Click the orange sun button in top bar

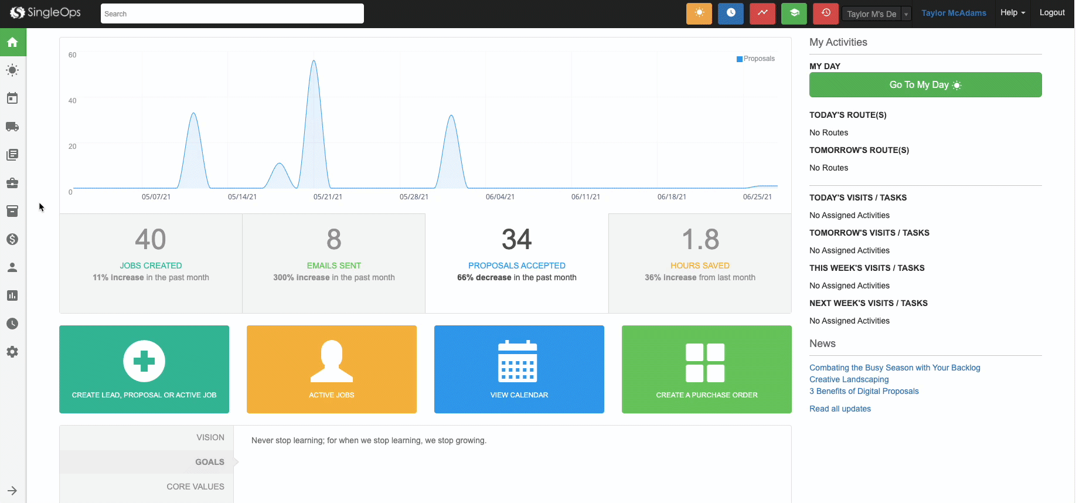pyautogui.click(x=699, y=13)
